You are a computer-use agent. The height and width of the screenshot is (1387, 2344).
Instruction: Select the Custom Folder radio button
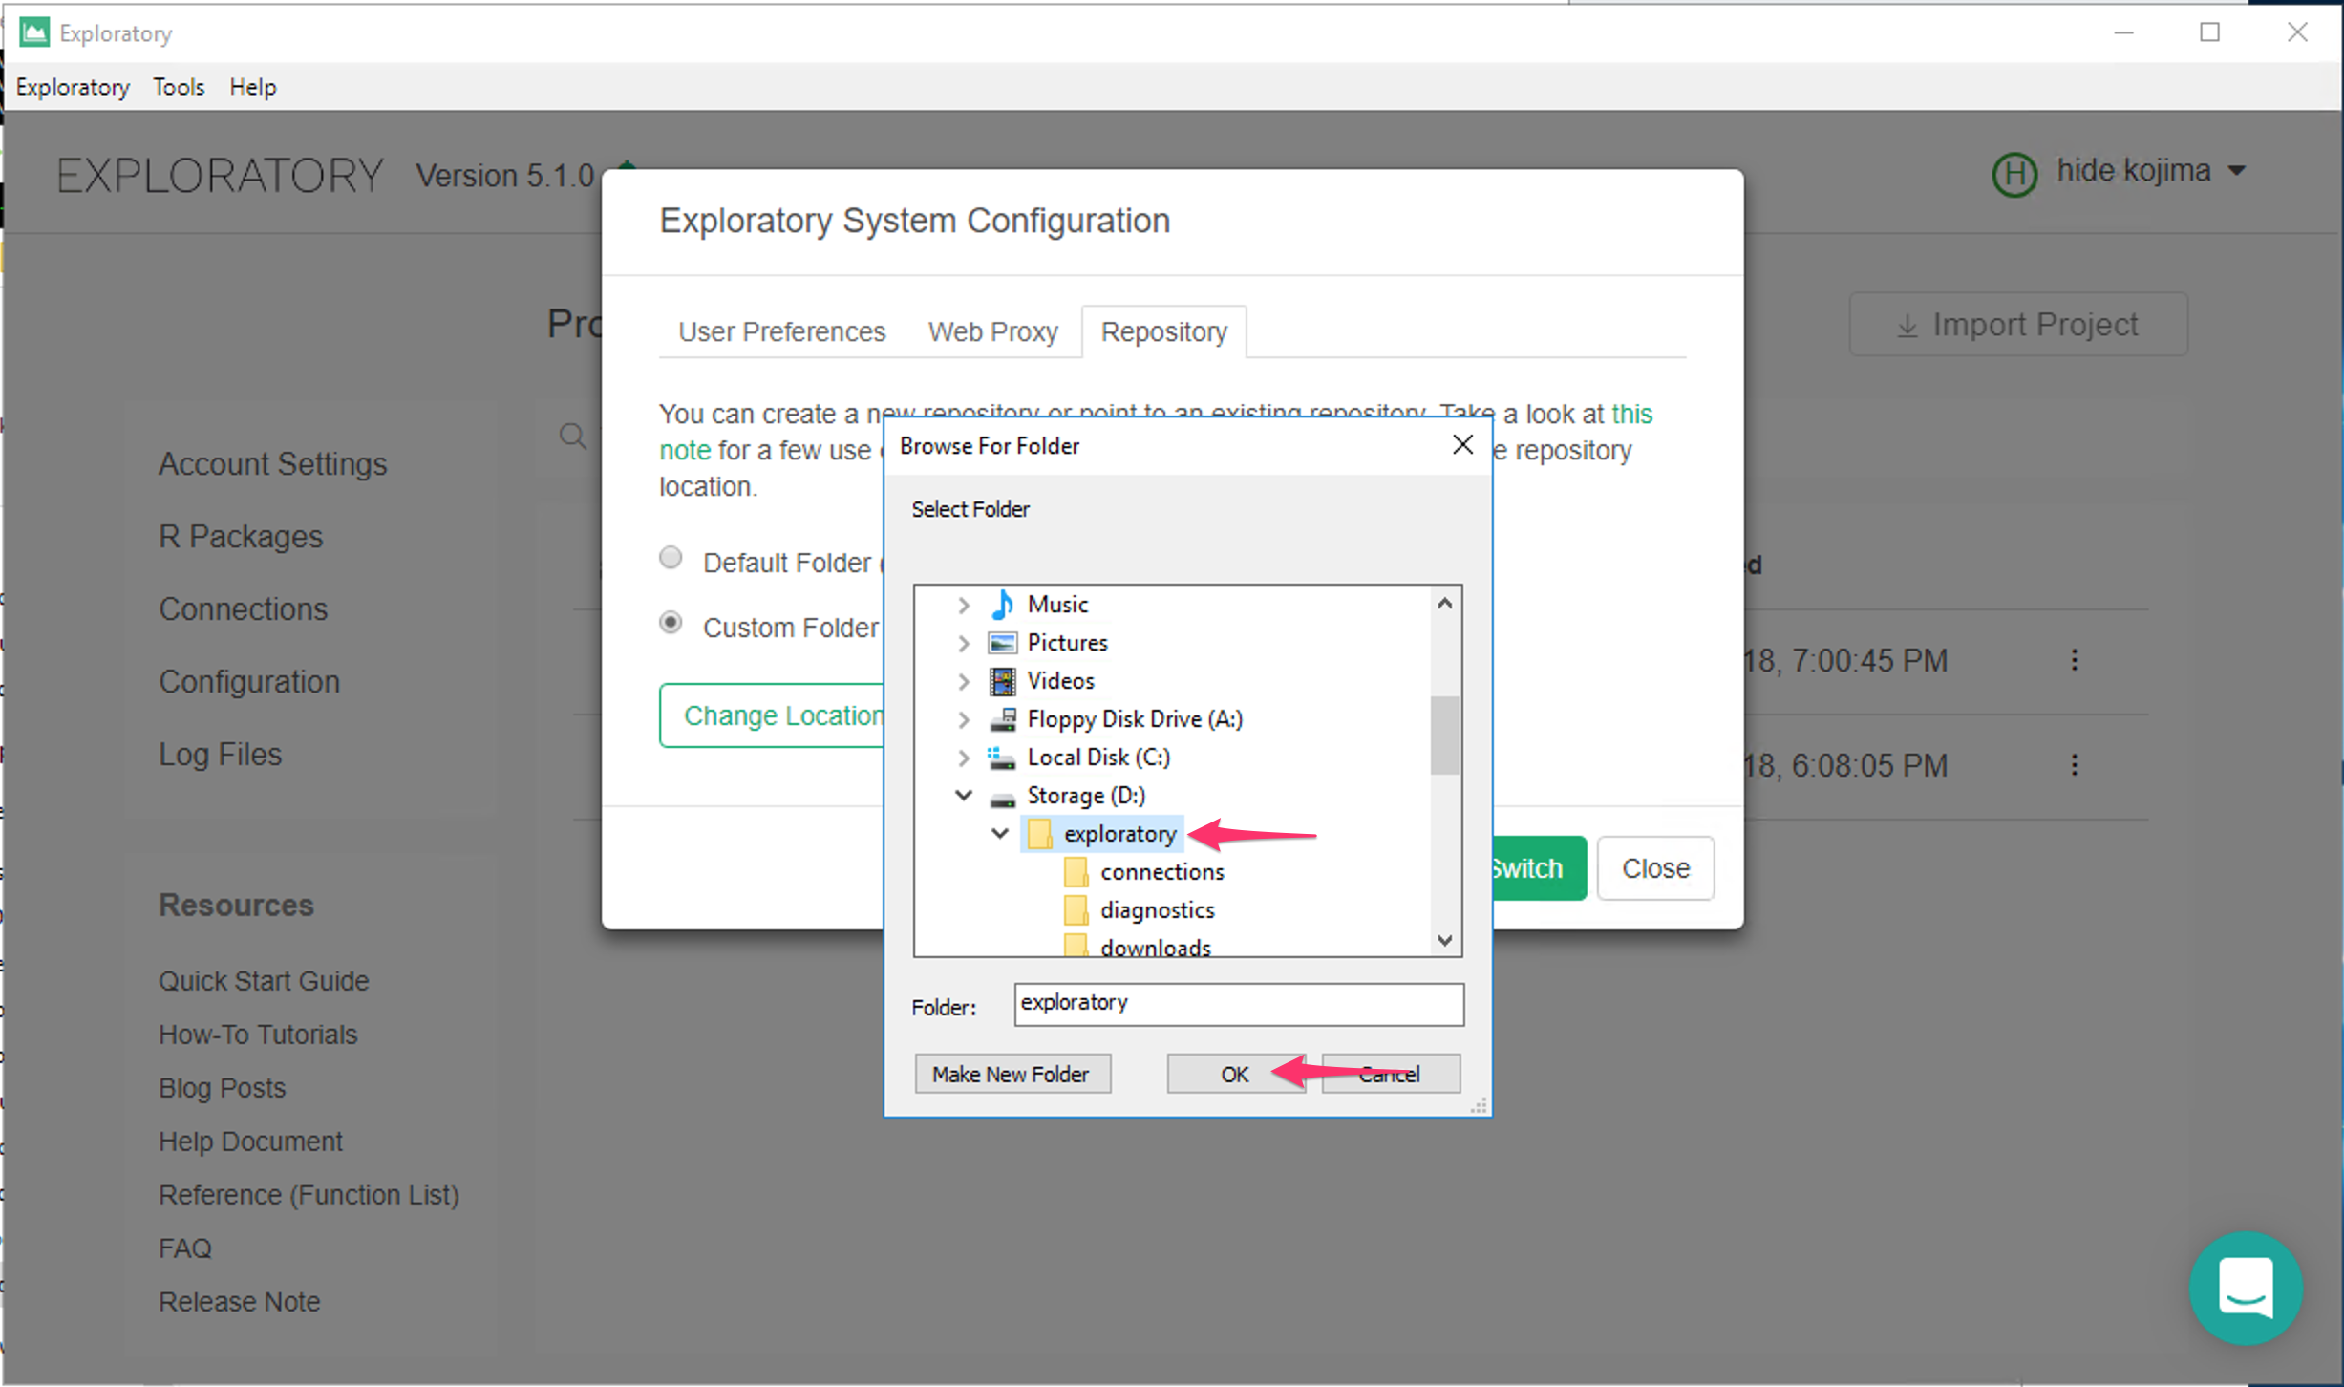(671, 623)
